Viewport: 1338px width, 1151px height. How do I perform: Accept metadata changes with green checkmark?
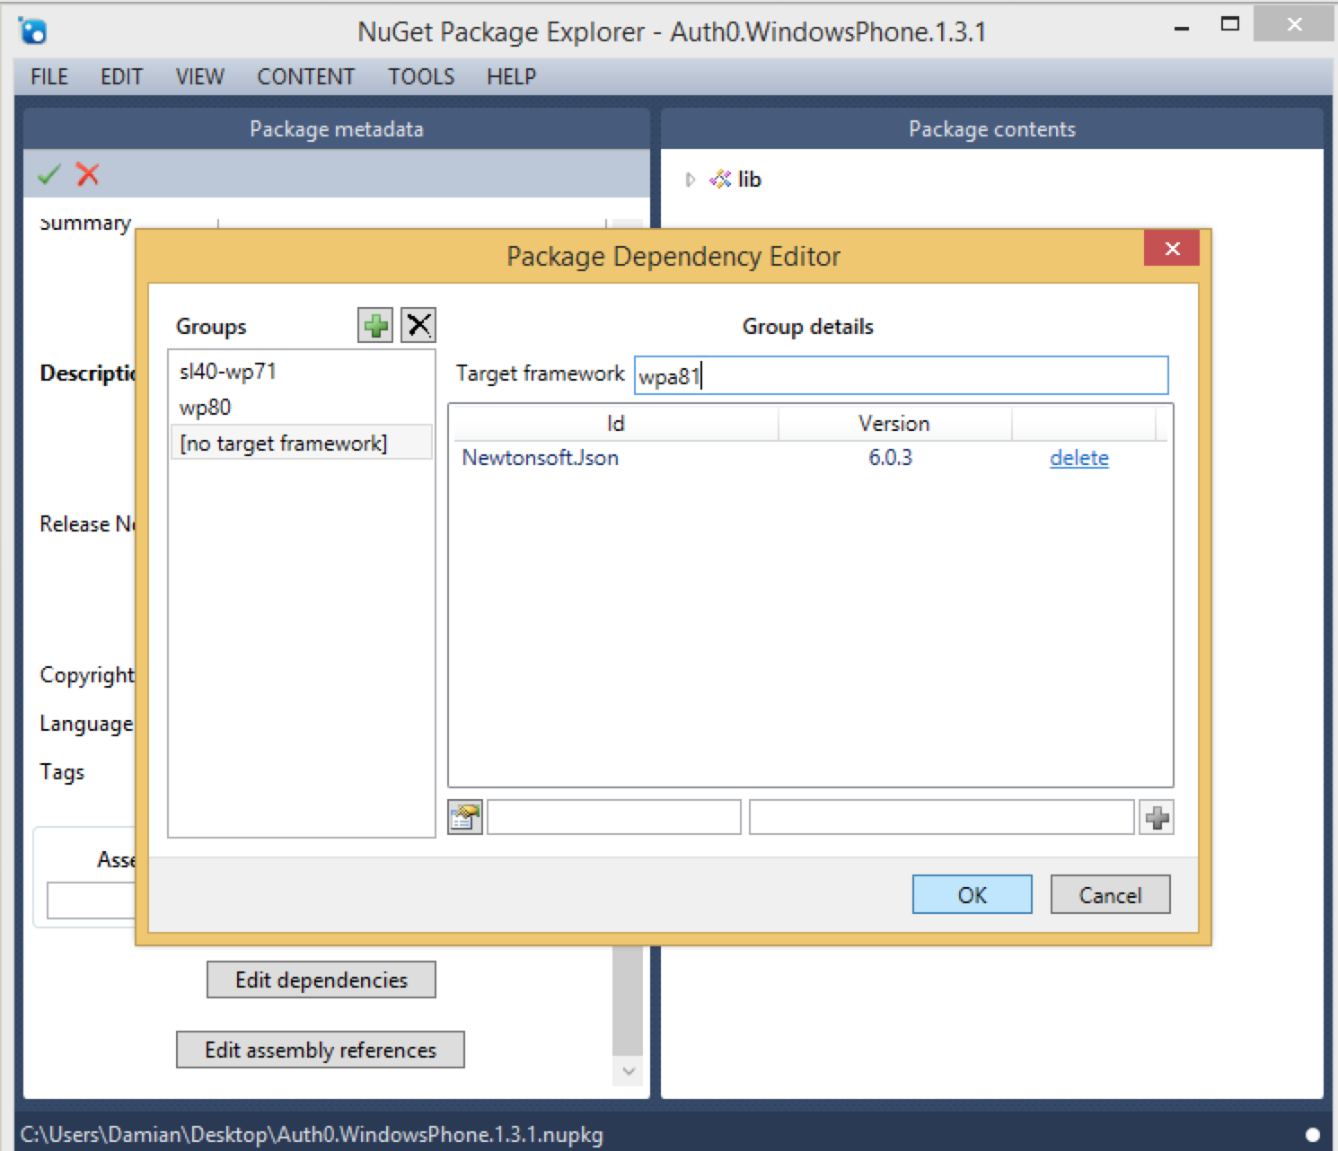pos(49,174)
